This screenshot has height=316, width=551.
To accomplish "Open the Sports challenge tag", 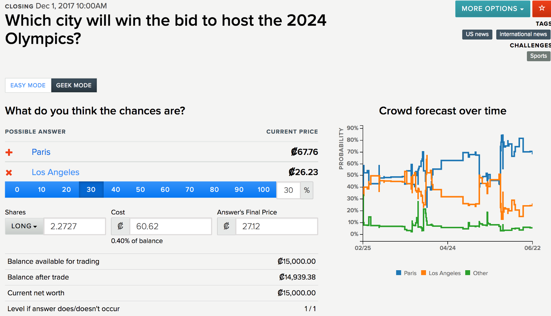I will coord(538,56).
